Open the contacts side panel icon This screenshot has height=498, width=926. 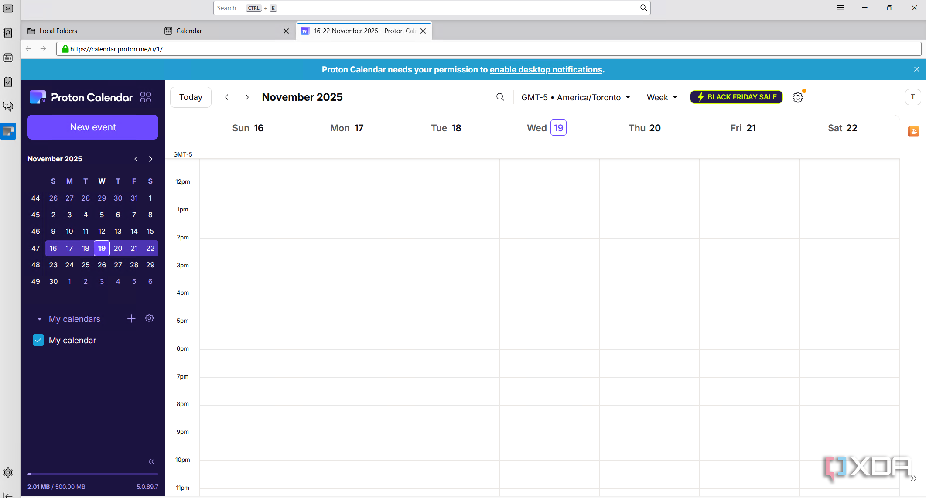pos(913,131)
